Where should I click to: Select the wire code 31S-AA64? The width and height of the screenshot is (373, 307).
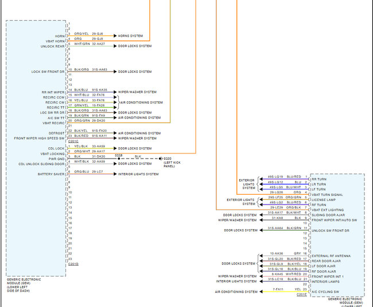(x=275, y=228)
